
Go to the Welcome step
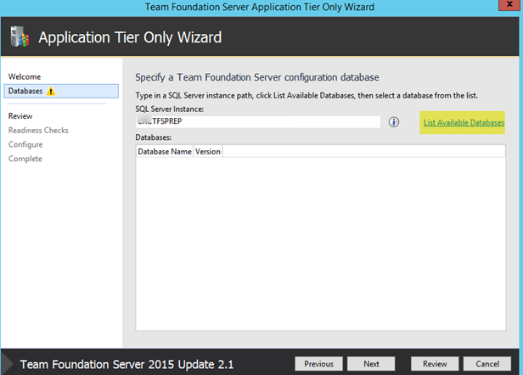[25, 76]
